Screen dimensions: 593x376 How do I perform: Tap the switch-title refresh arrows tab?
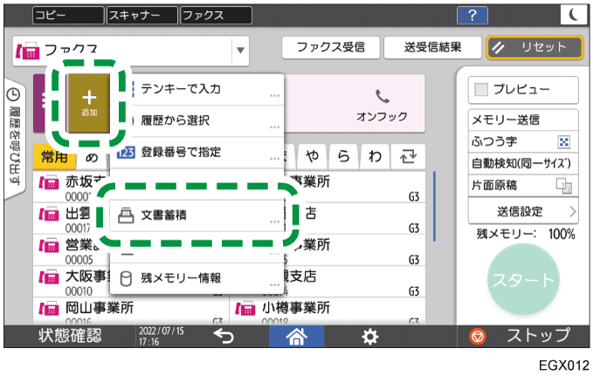click(x=408, y=156)
